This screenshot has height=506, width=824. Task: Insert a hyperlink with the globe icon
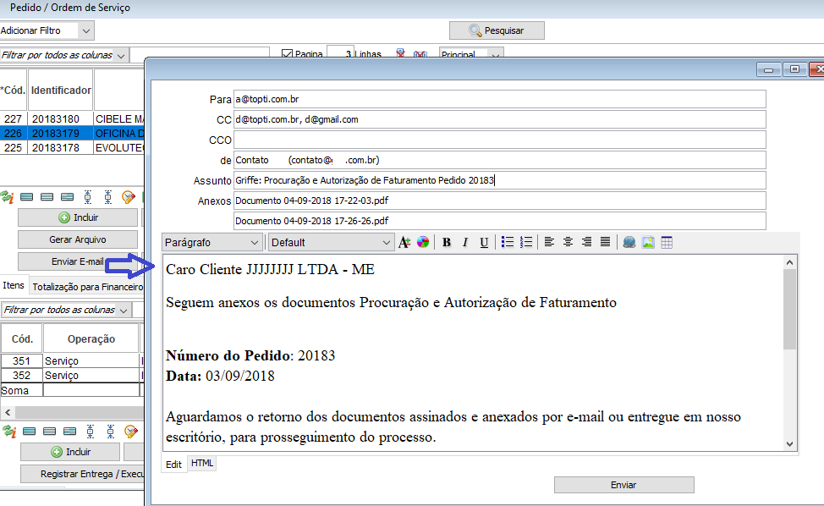click(629, 242)
